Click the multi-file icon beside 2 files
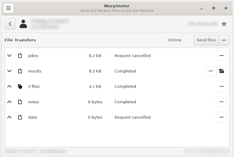The width and height of the screenshot is (234, 157). (20, 86)
